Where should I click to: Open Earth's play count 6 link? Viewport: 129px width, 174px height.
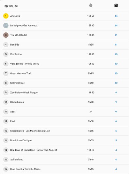tap(116, 121)
